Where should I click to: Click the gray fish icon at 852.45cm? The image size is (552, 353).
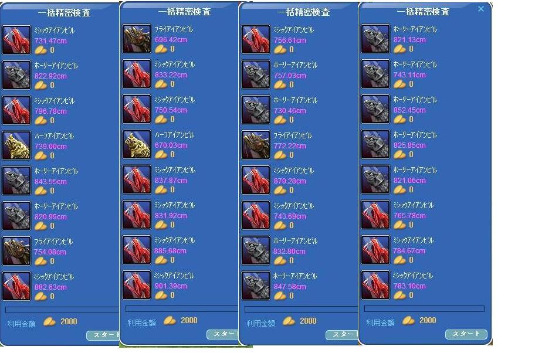375,109
